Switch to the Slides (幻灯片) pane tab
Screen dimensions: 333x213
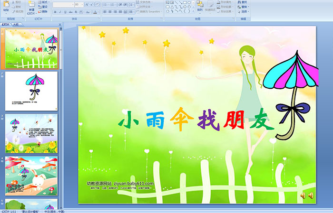tap(6, 25)
